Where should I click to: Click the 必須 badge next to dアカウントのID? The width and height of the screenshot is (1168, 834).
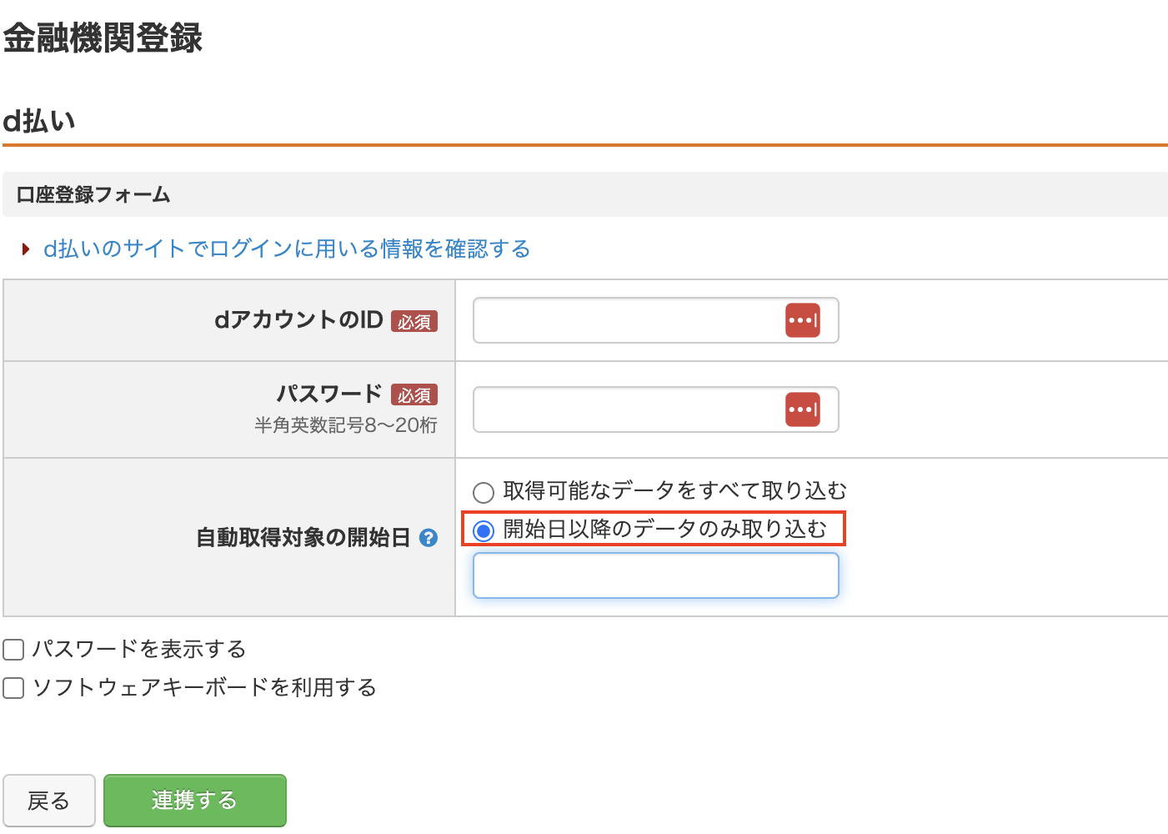point(414,322)
